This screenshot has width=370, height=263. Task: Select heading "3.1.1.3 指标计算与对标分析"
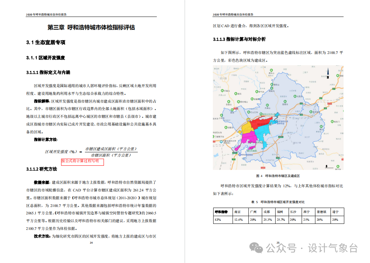[239, 39]
